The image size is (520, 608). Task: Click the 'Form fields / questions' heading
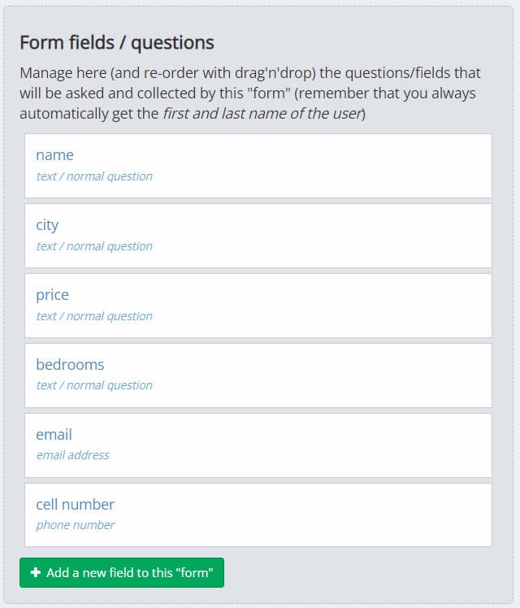point(117,42)
